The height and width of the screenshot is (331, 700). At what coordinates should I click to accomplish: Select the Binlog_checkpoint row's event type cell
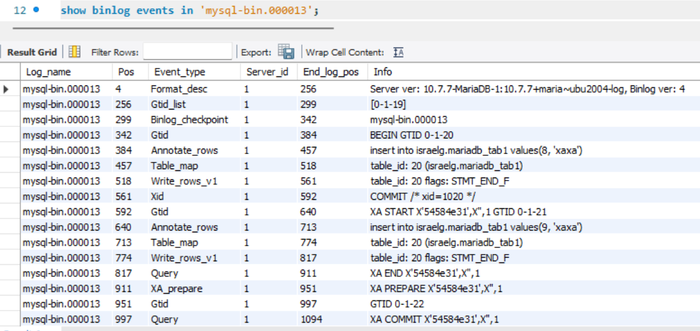coord(189,120)
